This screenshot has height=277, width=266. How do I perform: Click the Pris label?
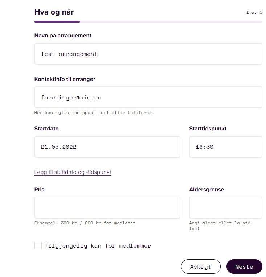pos(39,190)
